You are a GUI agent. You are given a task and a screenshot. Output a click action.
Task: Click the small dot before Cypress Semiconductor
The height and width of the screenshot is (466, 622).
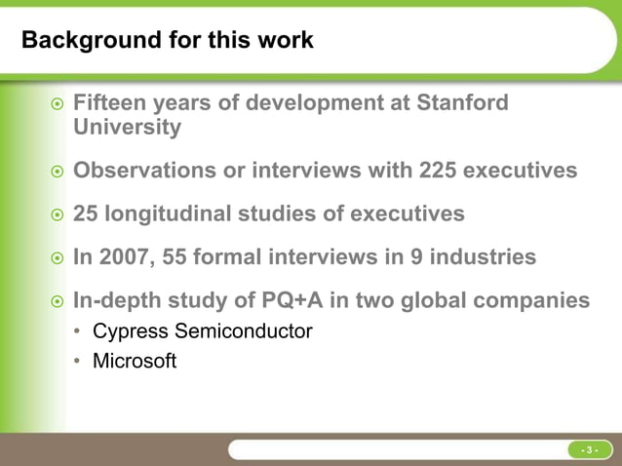click(x=77, y=332)
